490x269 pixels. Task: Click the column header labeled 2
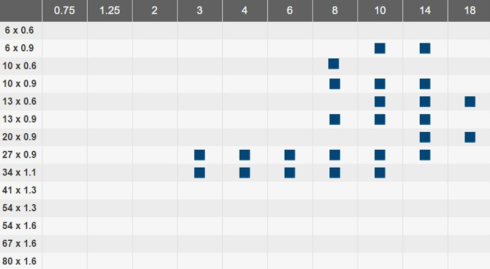[x=155, y=11]
